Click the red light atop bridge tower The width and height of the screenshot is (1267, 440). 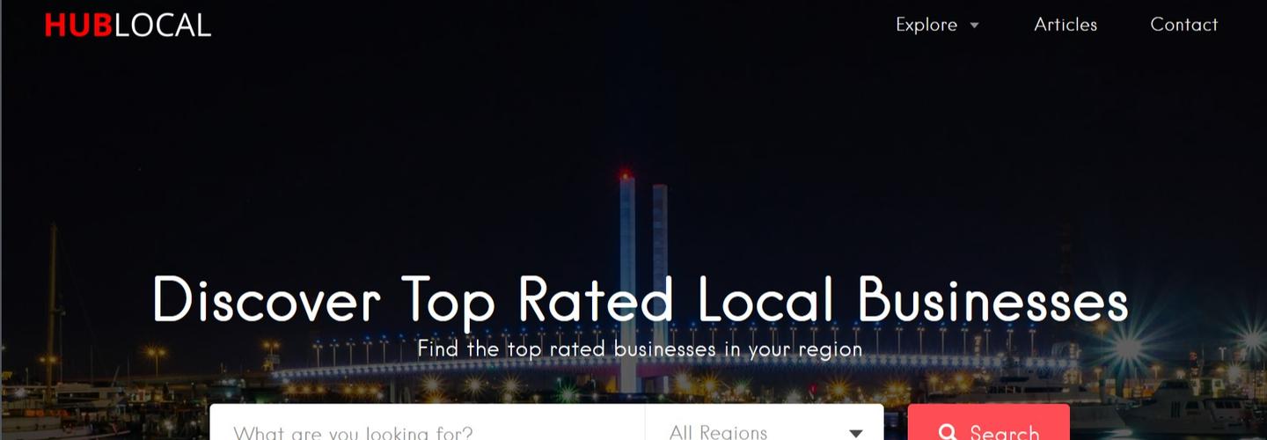626,172
